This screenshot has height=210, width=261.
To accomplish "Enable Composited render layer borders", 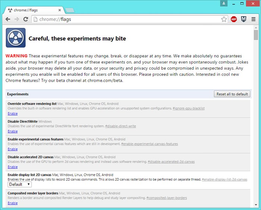I will pos(12,203).
